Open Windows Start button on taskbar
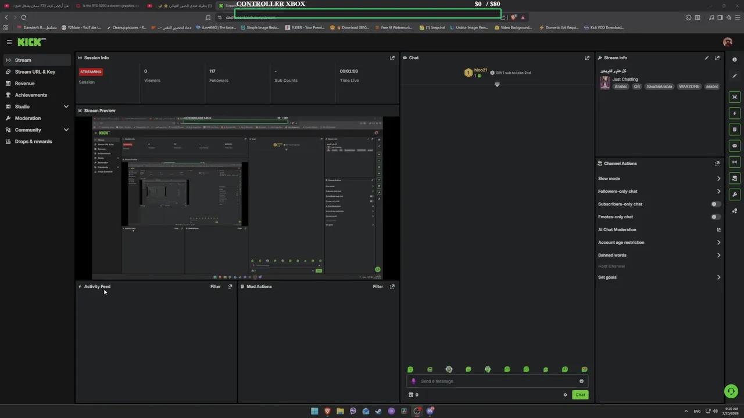Viewport: 744px width, 418px height. coord(314,411)
